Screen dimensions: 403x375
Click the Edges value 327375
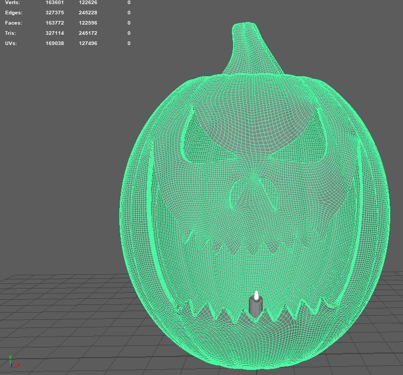pyautogui.click(x=55, y=13)
